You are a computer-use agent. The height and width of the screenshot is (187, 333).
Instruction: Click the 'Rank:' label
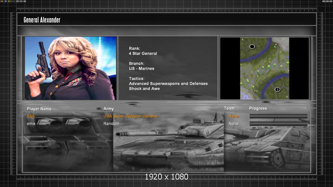coord(134,49)
